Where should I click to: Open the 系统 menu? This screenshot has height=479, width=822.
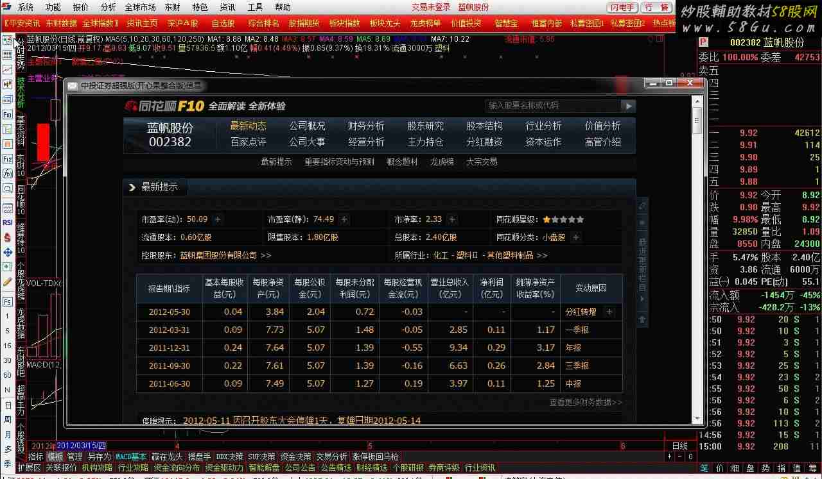25,7
